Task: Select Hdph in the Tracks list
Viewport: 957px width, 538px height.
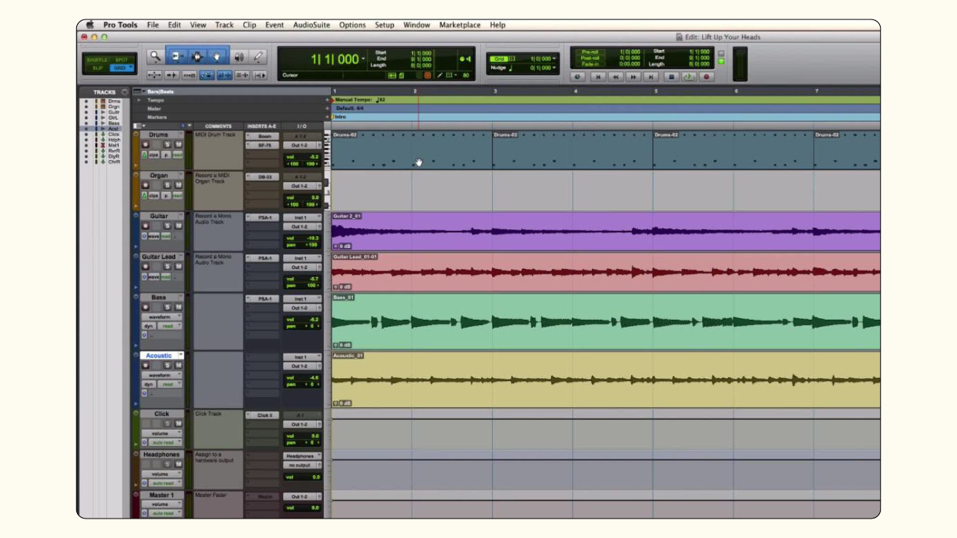Action: [x=114, y=140]
